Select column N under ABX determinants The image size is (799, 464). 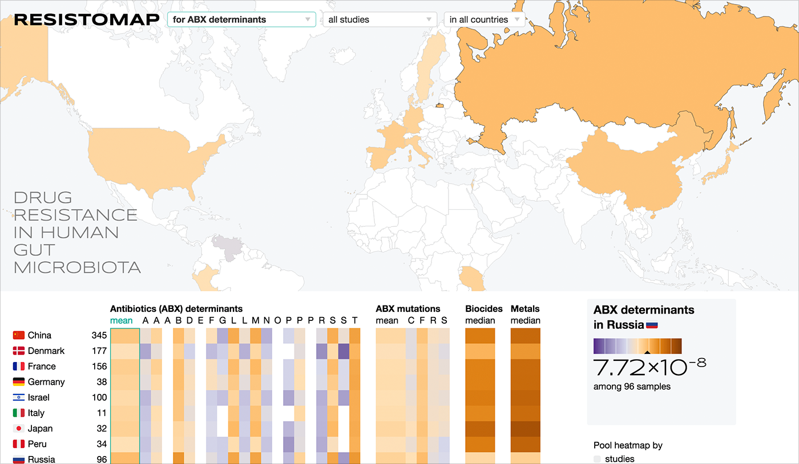(266, 320)
